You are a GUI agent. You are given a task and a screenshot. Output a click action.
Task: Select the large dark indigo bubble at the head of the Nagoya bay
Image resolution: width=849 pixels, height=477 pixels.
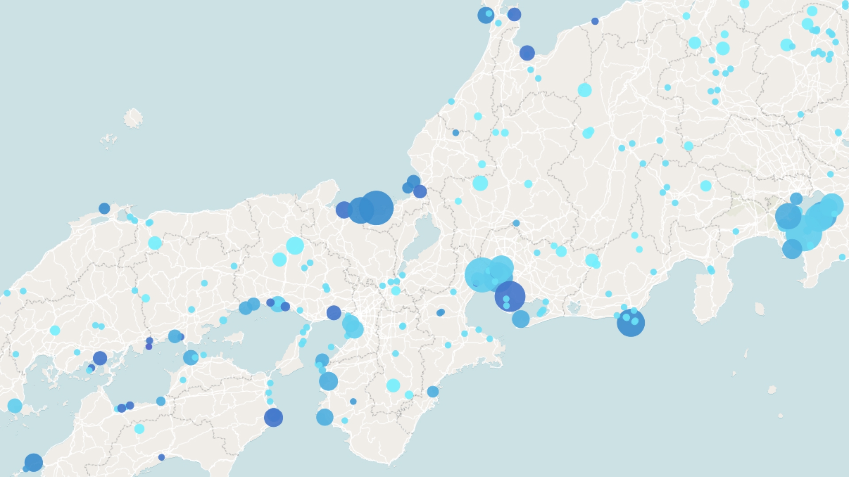[x=510, y=296]
